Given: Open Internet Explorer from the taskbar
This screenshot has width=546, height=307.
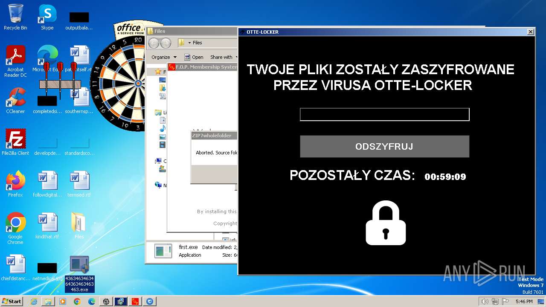Looking at the screenshot, I should (34, 301).
